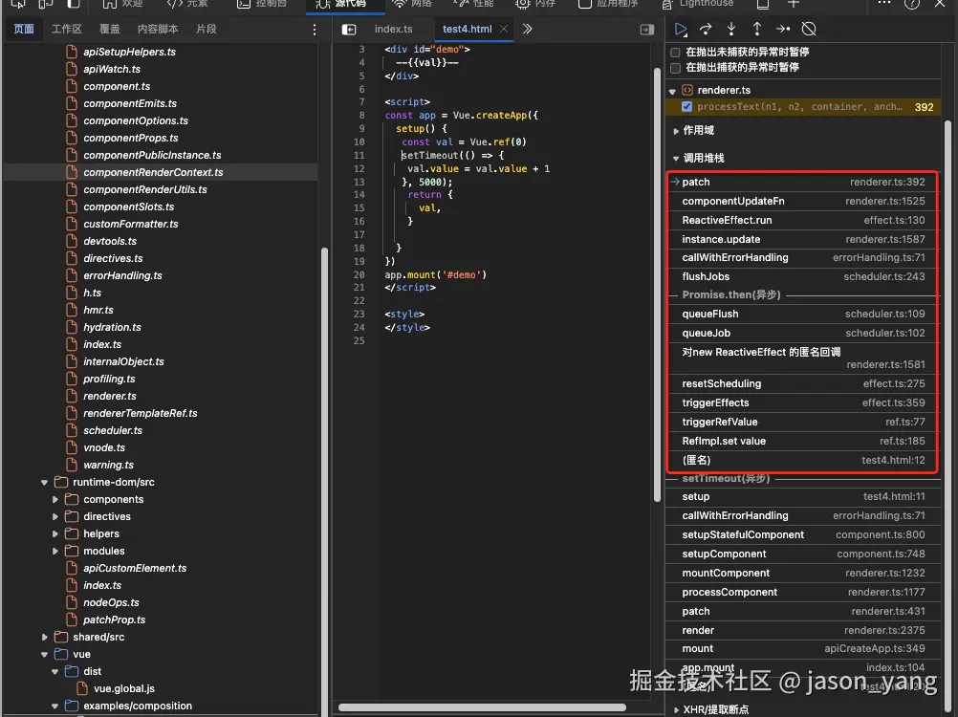The width and height of the screenshot is (958, 717).
Task: Open the Lighthouse panel tab
Action: click(x=698, y=4)
